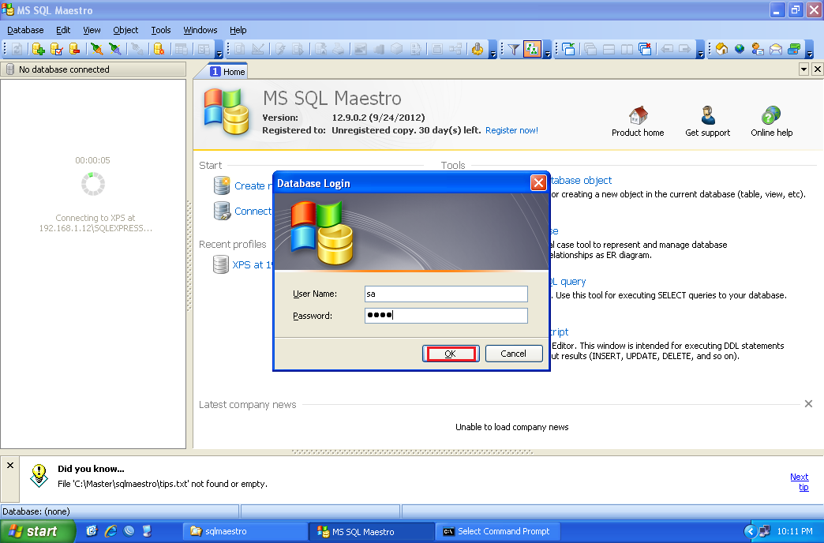The image size is (824, 543).
Task: Expand the help toolbar overflow arrow at far right
Action: 810,50
